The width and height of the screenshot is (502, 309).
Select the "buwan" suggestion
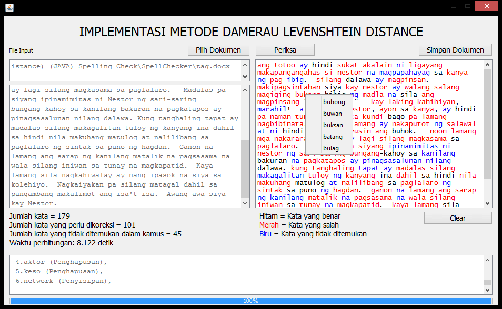(333, 114)
